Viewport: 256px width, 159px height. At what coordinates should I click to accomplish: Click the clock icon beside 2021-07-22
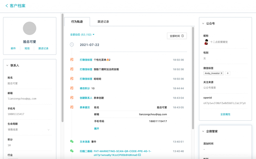72,44
